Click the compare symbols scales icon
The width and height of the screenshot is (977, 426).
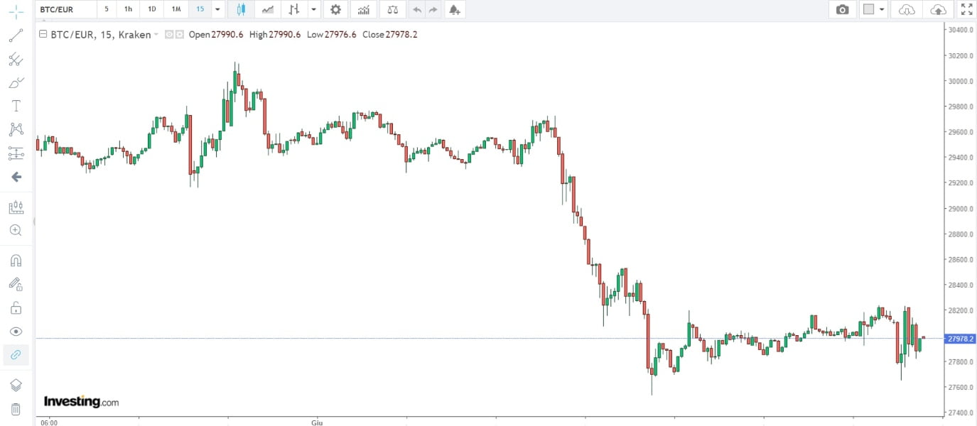pos(392,10)
